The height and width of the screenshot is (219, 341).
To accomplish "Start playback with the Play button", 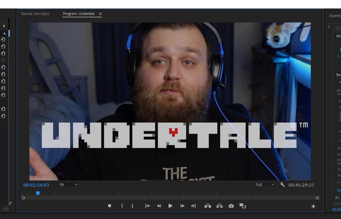I will point(170,206).
